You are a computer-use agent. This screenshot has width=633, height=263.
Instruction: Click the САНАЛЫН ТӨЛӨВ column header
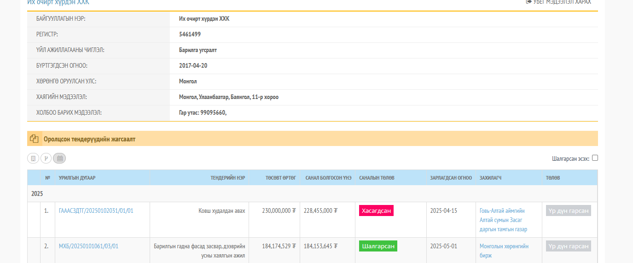pos(377,178)
